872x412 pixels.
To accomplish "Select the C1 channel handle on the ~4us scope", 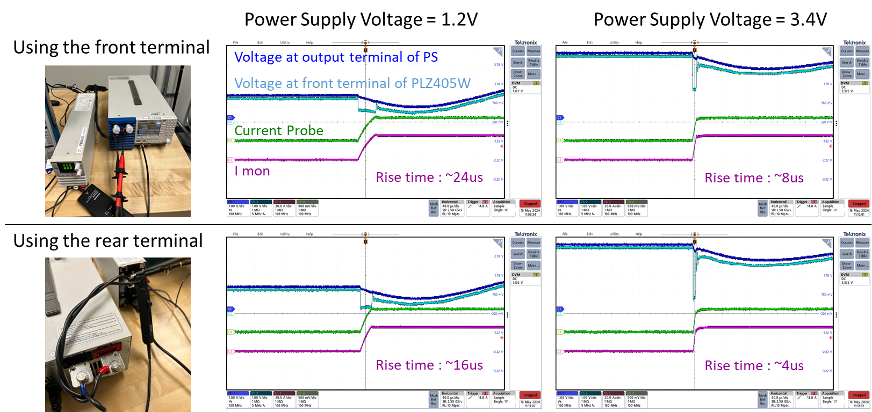I will pos(559,309).
